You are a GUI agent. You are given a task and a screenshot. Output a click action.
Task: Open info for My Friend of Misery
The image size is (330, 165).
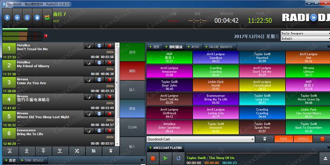pos(99,63)
